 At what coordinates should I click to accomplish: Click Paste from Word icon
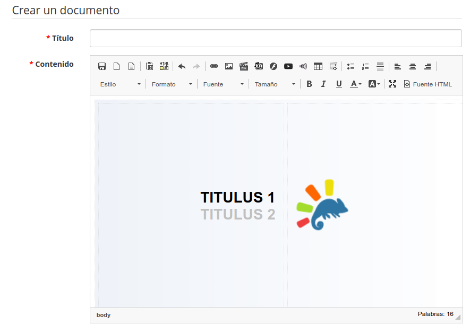pyautogui.click(x=149, y=66)
